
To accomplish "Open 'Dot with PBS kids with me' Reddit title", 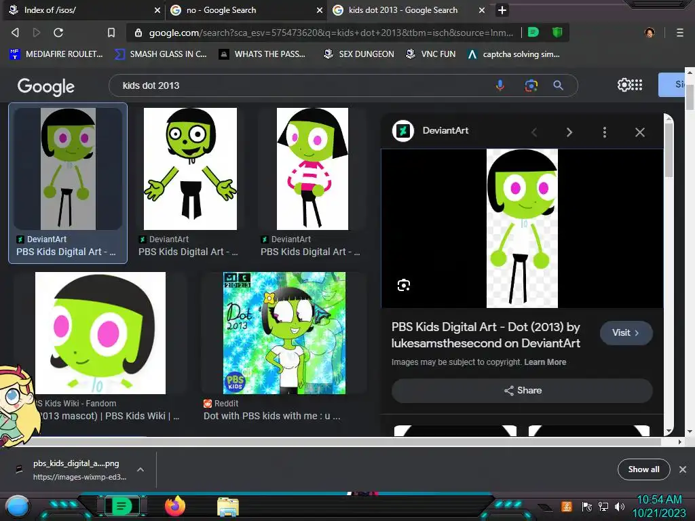I will pos(272,416).
